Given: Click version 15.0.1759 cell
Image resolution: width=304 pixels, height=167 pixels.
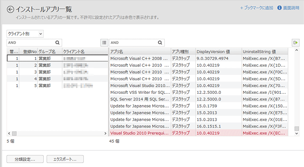Looking at the screenshot, I should pos(219,106).
